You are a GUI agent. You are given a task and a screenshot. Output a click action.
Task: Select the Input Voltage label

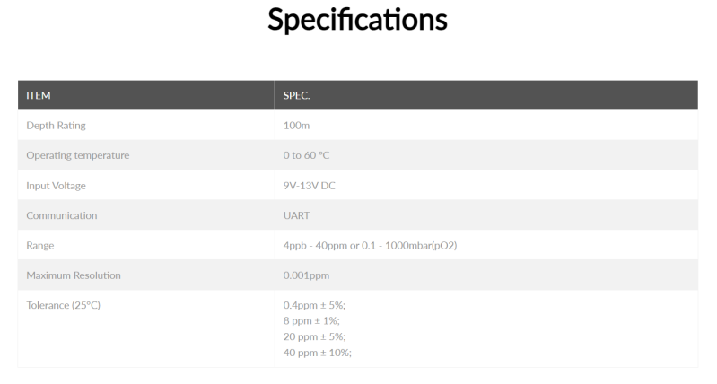tap(56, 186)
